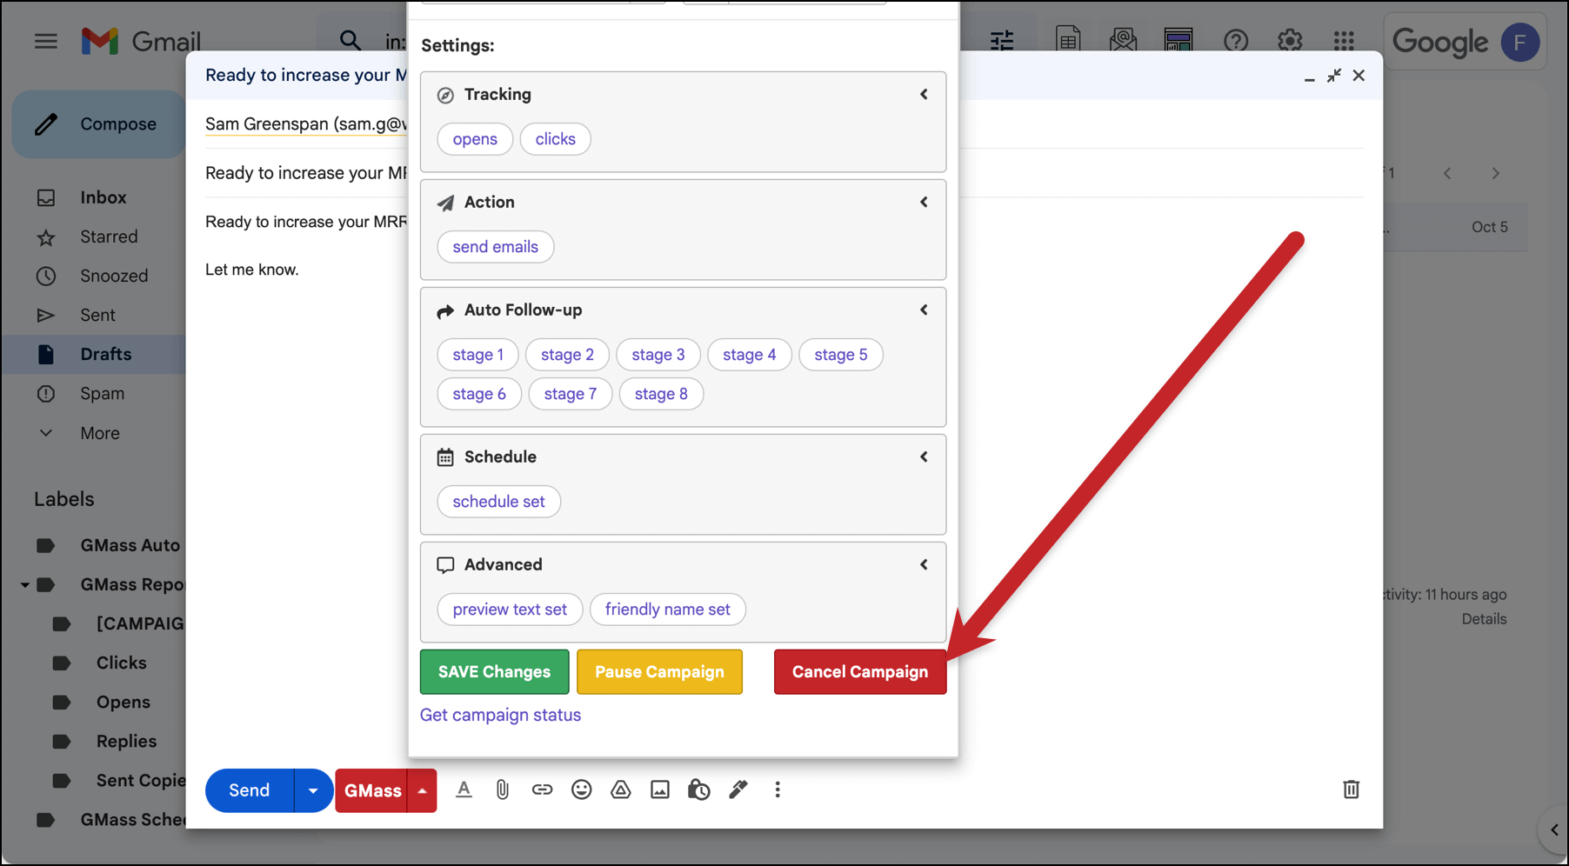Click the red GMass button
The width and height of the screenshot is (1569, 866).
click(x=372, y=790)
